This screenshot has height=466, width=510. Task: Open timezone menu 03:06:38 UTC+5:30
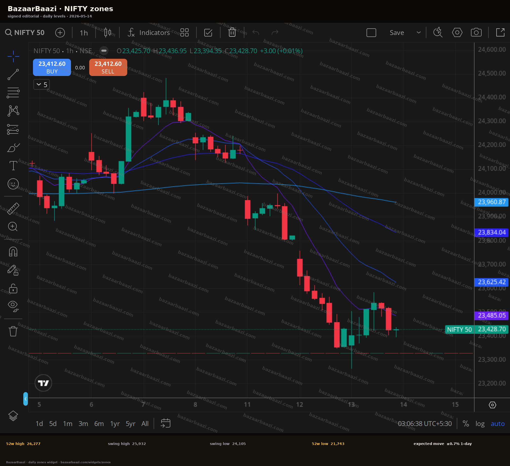pyautogui.click(x=425, y=424)
